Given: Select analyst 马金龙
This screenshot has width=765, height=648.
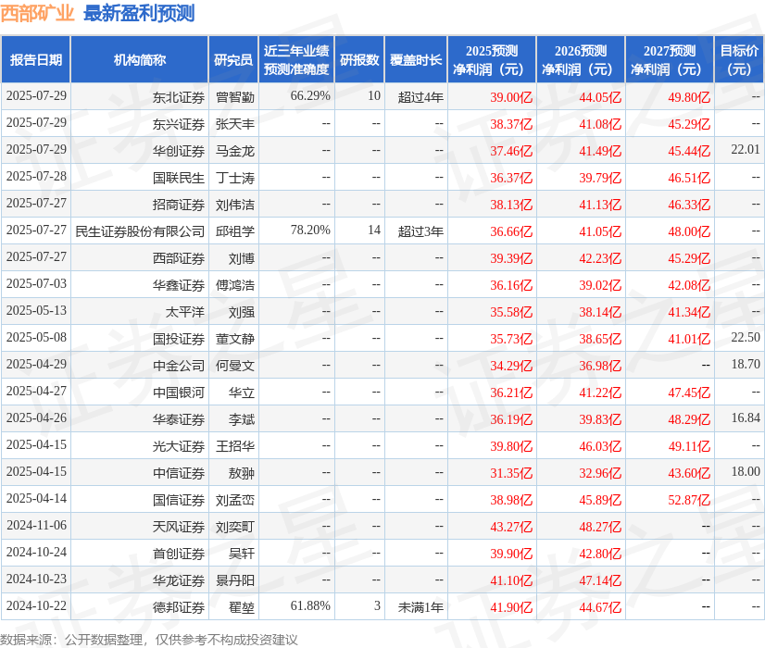Looking at the screenshot, I should (x=235, y=151).
